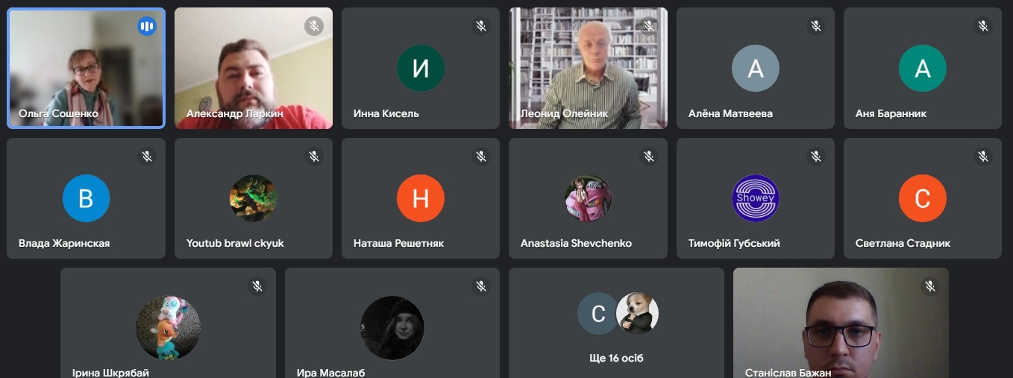Click the name label 'Ірина Шкрябай'

(110, 373)
